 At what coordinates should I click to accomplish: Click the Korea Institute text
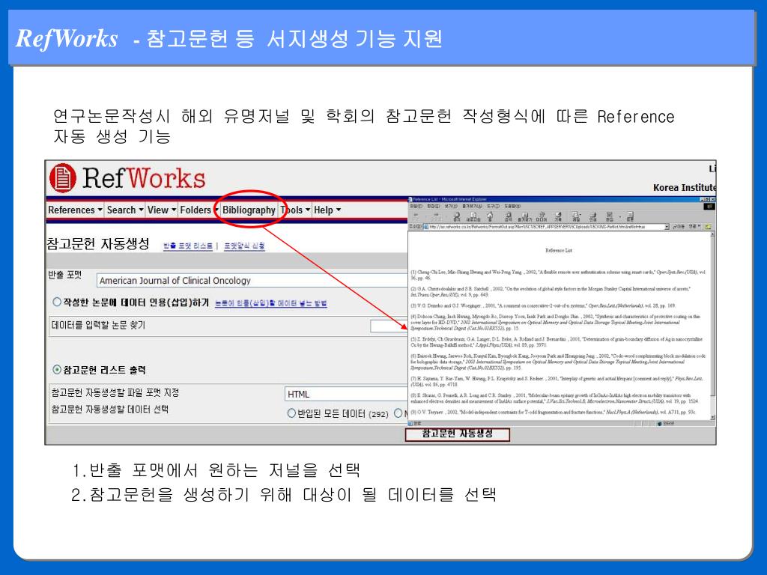pos(685,188)
